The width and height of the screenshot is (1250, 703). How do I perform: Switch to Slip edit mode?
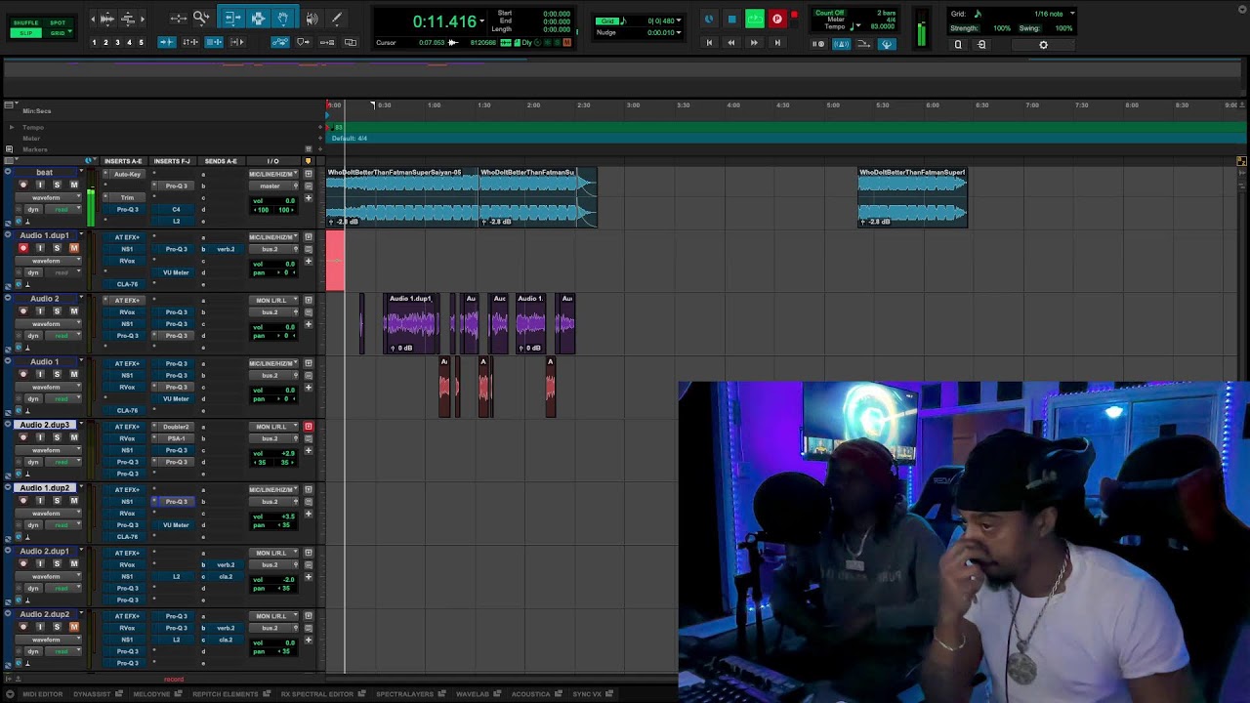coord(26,33)
